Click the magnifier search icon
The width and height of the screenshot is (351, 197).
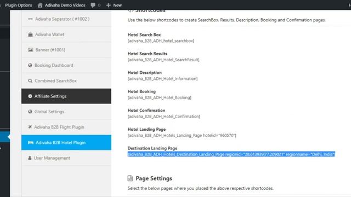tap(30, 80)
